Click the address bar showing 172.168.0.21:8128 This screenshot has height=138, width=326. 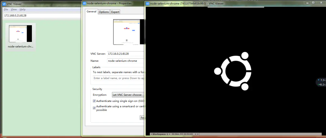click(x=42, y=16)
